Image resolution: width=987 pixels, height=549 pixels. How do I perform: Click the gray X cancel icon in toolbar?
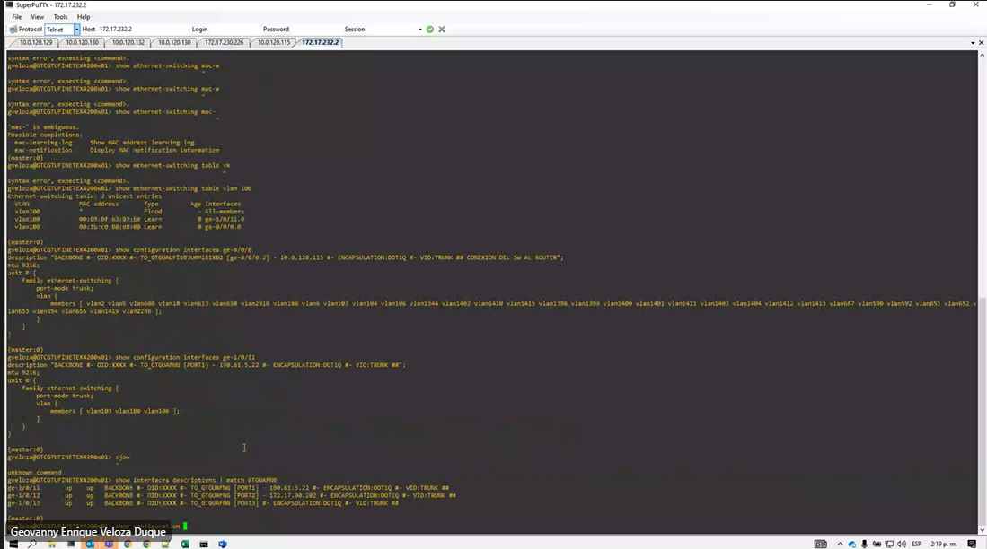442,30
